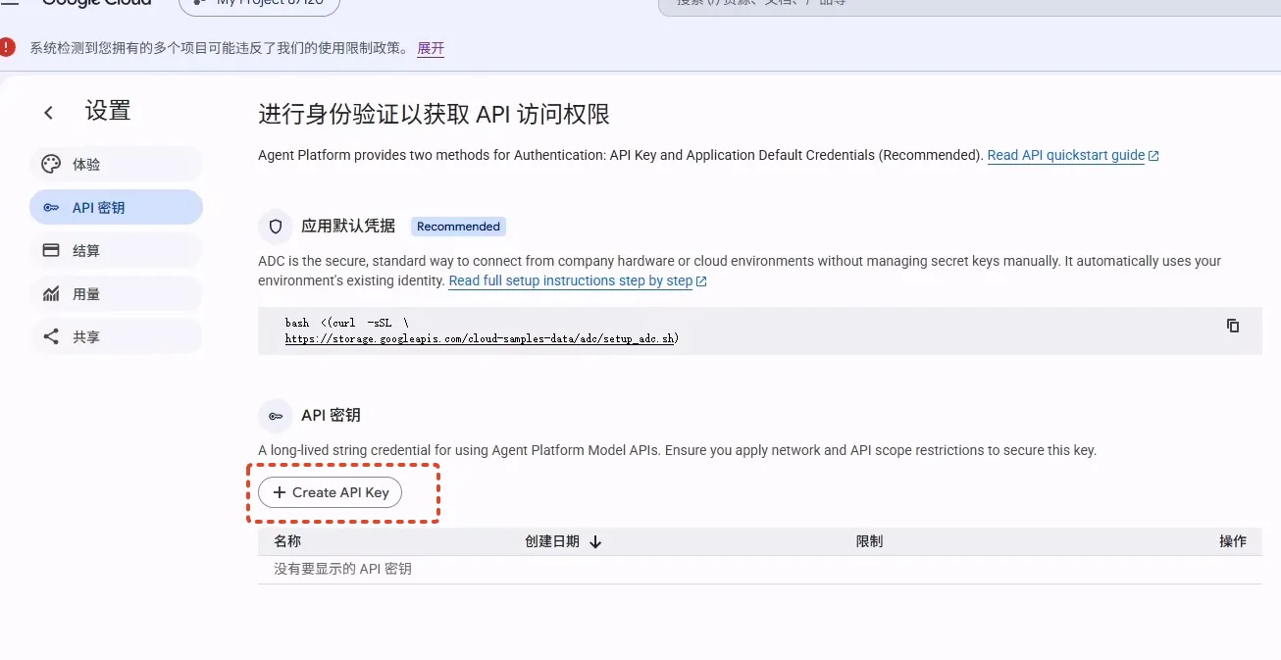The height and width of the screenshot is (660, 1281).
Task: Click the shield icon beside 应用默认凭据
Action: click(x=276, y=227)
